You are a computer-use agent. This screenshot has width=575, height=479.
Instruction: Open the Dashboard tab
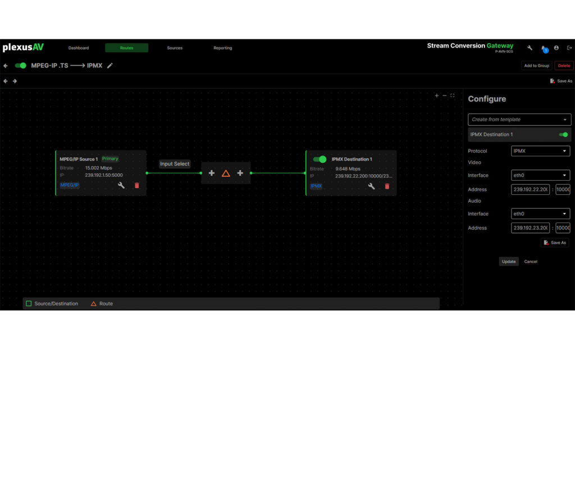(79, 48)
